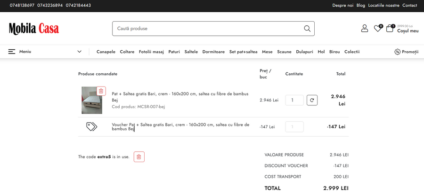Open the Locatiile noastre link
The width and height of the screenshot is (424, 195).
383,5
